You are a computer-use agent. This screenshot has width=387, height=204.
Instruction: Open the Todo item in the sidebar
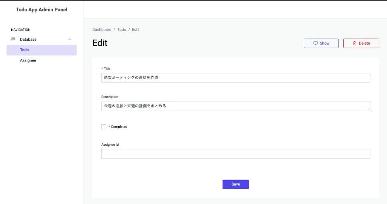pos(42,50)
